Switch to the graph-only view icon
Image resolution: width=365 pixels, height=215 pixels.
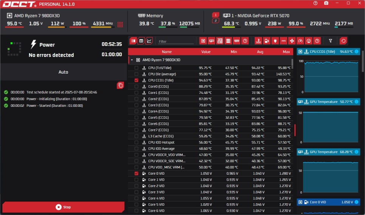point(149,41)
